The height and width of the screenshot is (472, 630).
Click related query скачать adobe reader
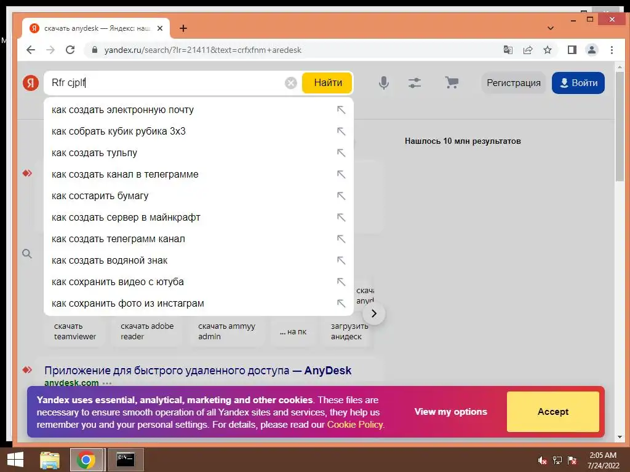(x=148, y=331)
